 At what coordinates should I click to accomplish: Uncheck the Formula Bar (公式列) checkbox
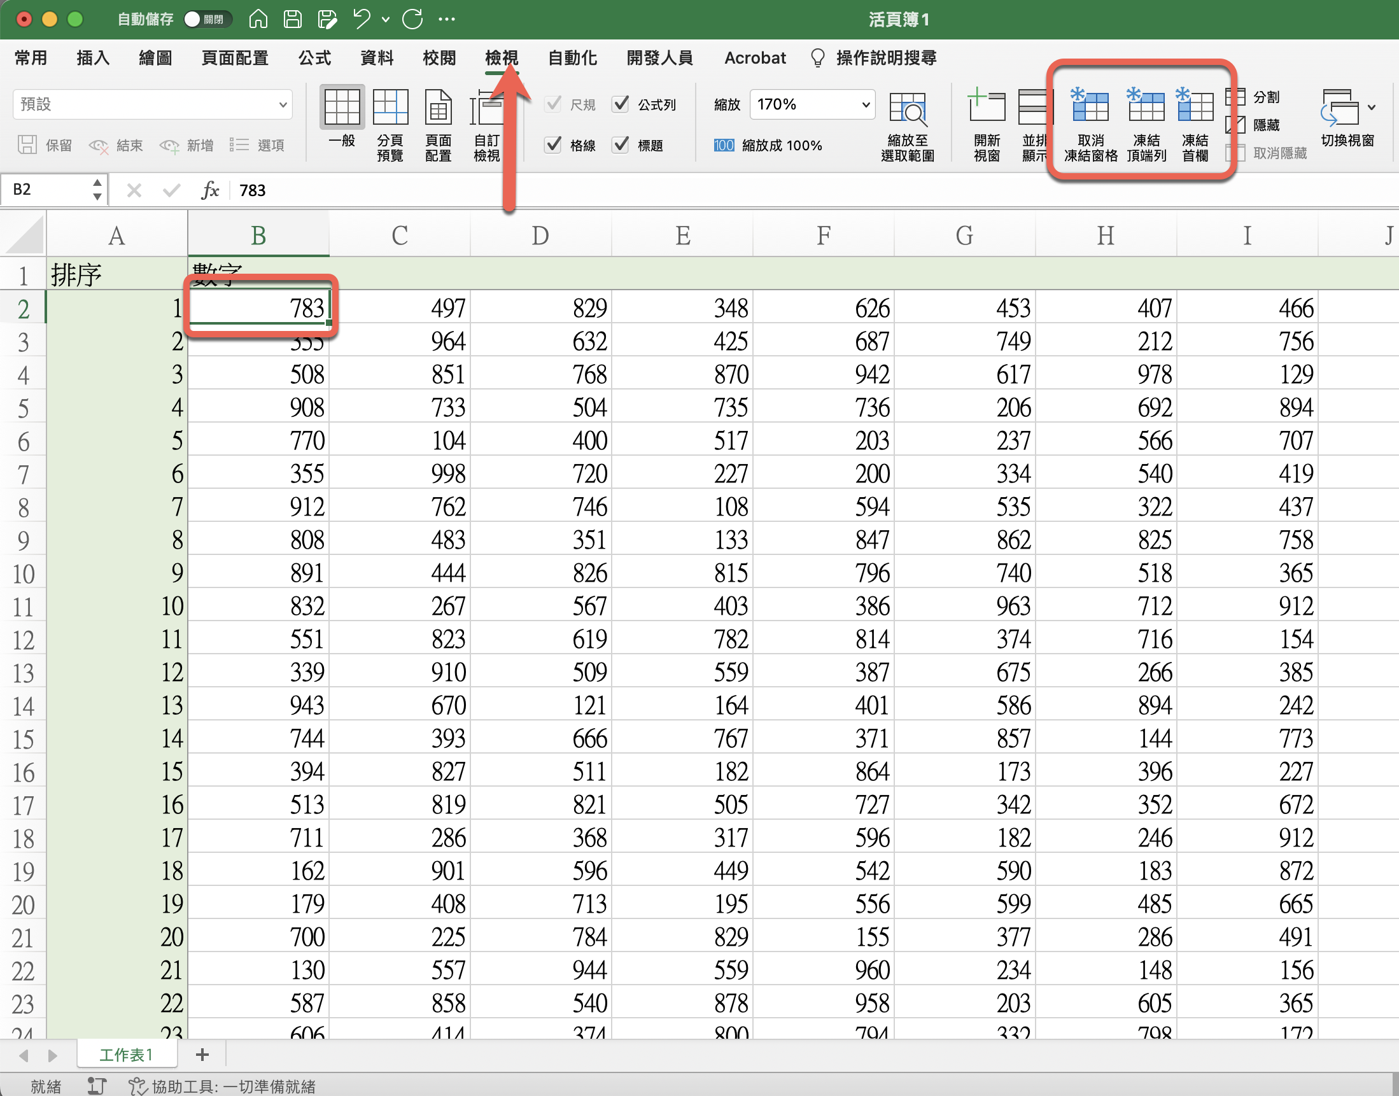coord(621,104)
